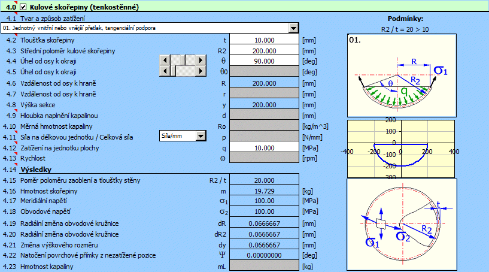Click the sphere stress σ1 σ2 illustration

(x=402, y=225)
